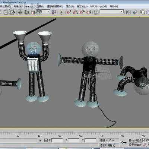Open the 图表编辑器(D) graph editors menu
149x149 pixels.
coord(55,6)
